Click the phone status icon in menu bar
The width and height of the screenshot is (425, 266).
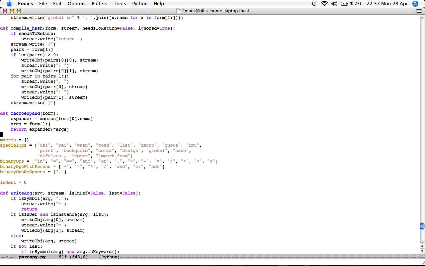[x=314, y=4]
